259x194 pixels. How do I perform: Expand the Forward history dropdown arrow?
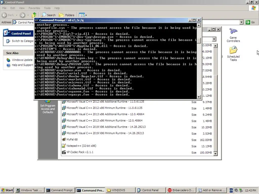[28, 15]
